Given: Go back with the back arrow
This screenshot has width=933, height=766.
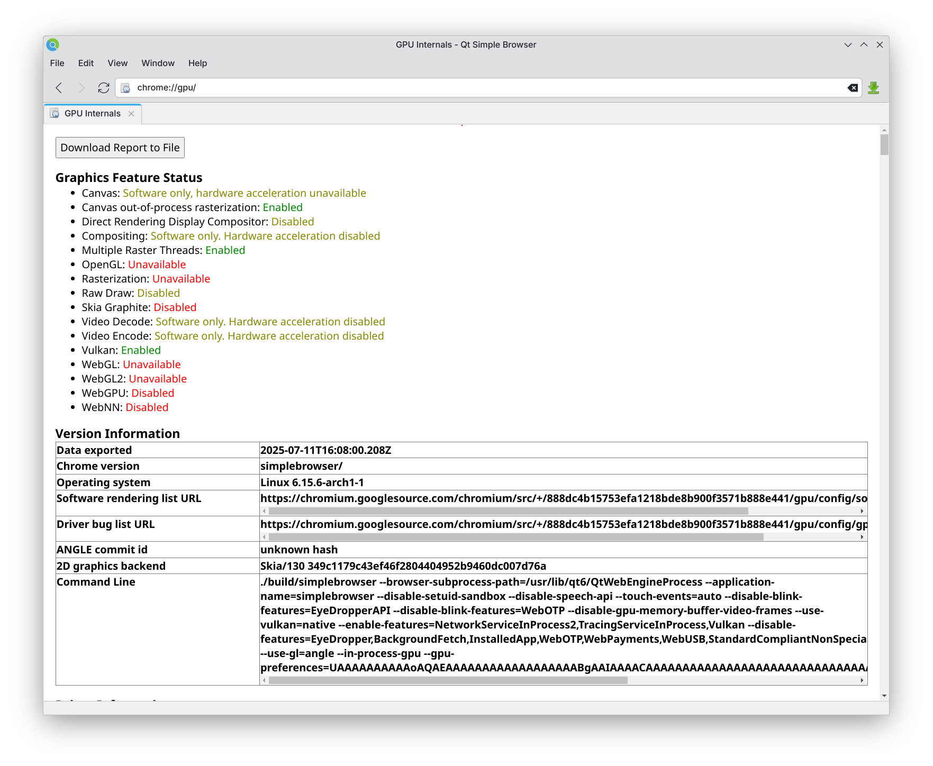Looking at the screenshot, I should (59, 88).
